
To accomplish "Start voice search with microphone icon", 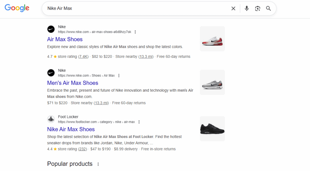I will 246,8.
